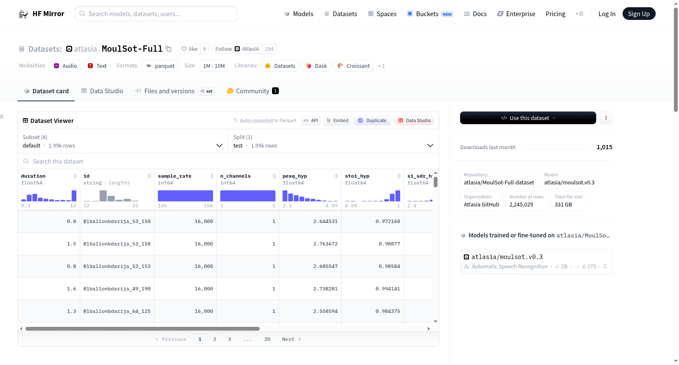Switch to Files and versions tab
Image resolution: width=679 pixels, height=365 pixels.
[175, 91]
